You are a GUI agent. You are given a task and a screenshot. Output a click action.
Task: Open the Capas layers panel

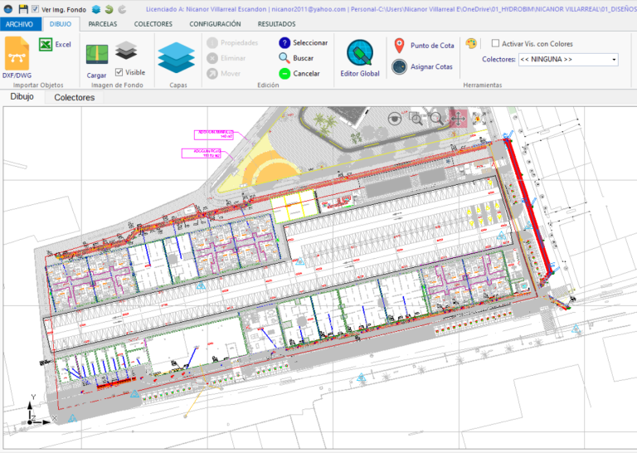pos(176,60)
